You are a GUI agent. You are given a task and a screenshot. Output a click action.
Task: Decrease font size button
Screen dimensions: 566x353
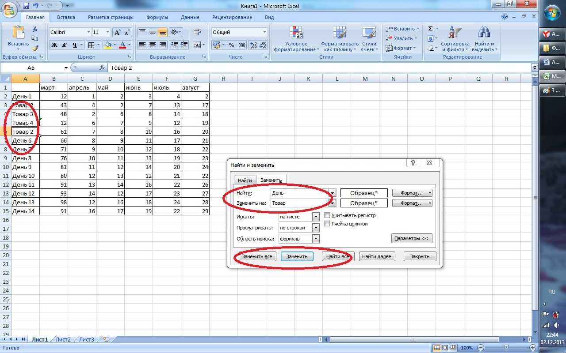point(127,32)
